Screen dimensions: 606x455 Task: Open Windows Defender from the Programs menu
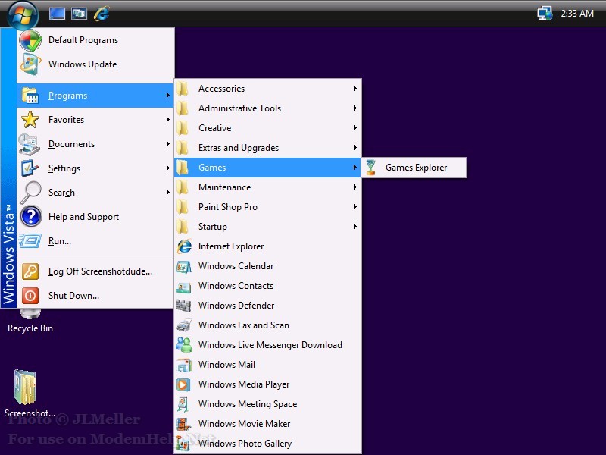[236, 306]
